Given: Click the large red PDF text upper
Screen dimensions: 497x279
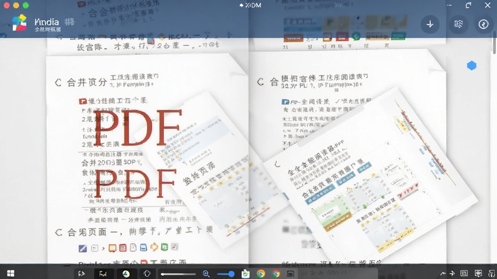Looking at the screenshot, I should point(137,127).
